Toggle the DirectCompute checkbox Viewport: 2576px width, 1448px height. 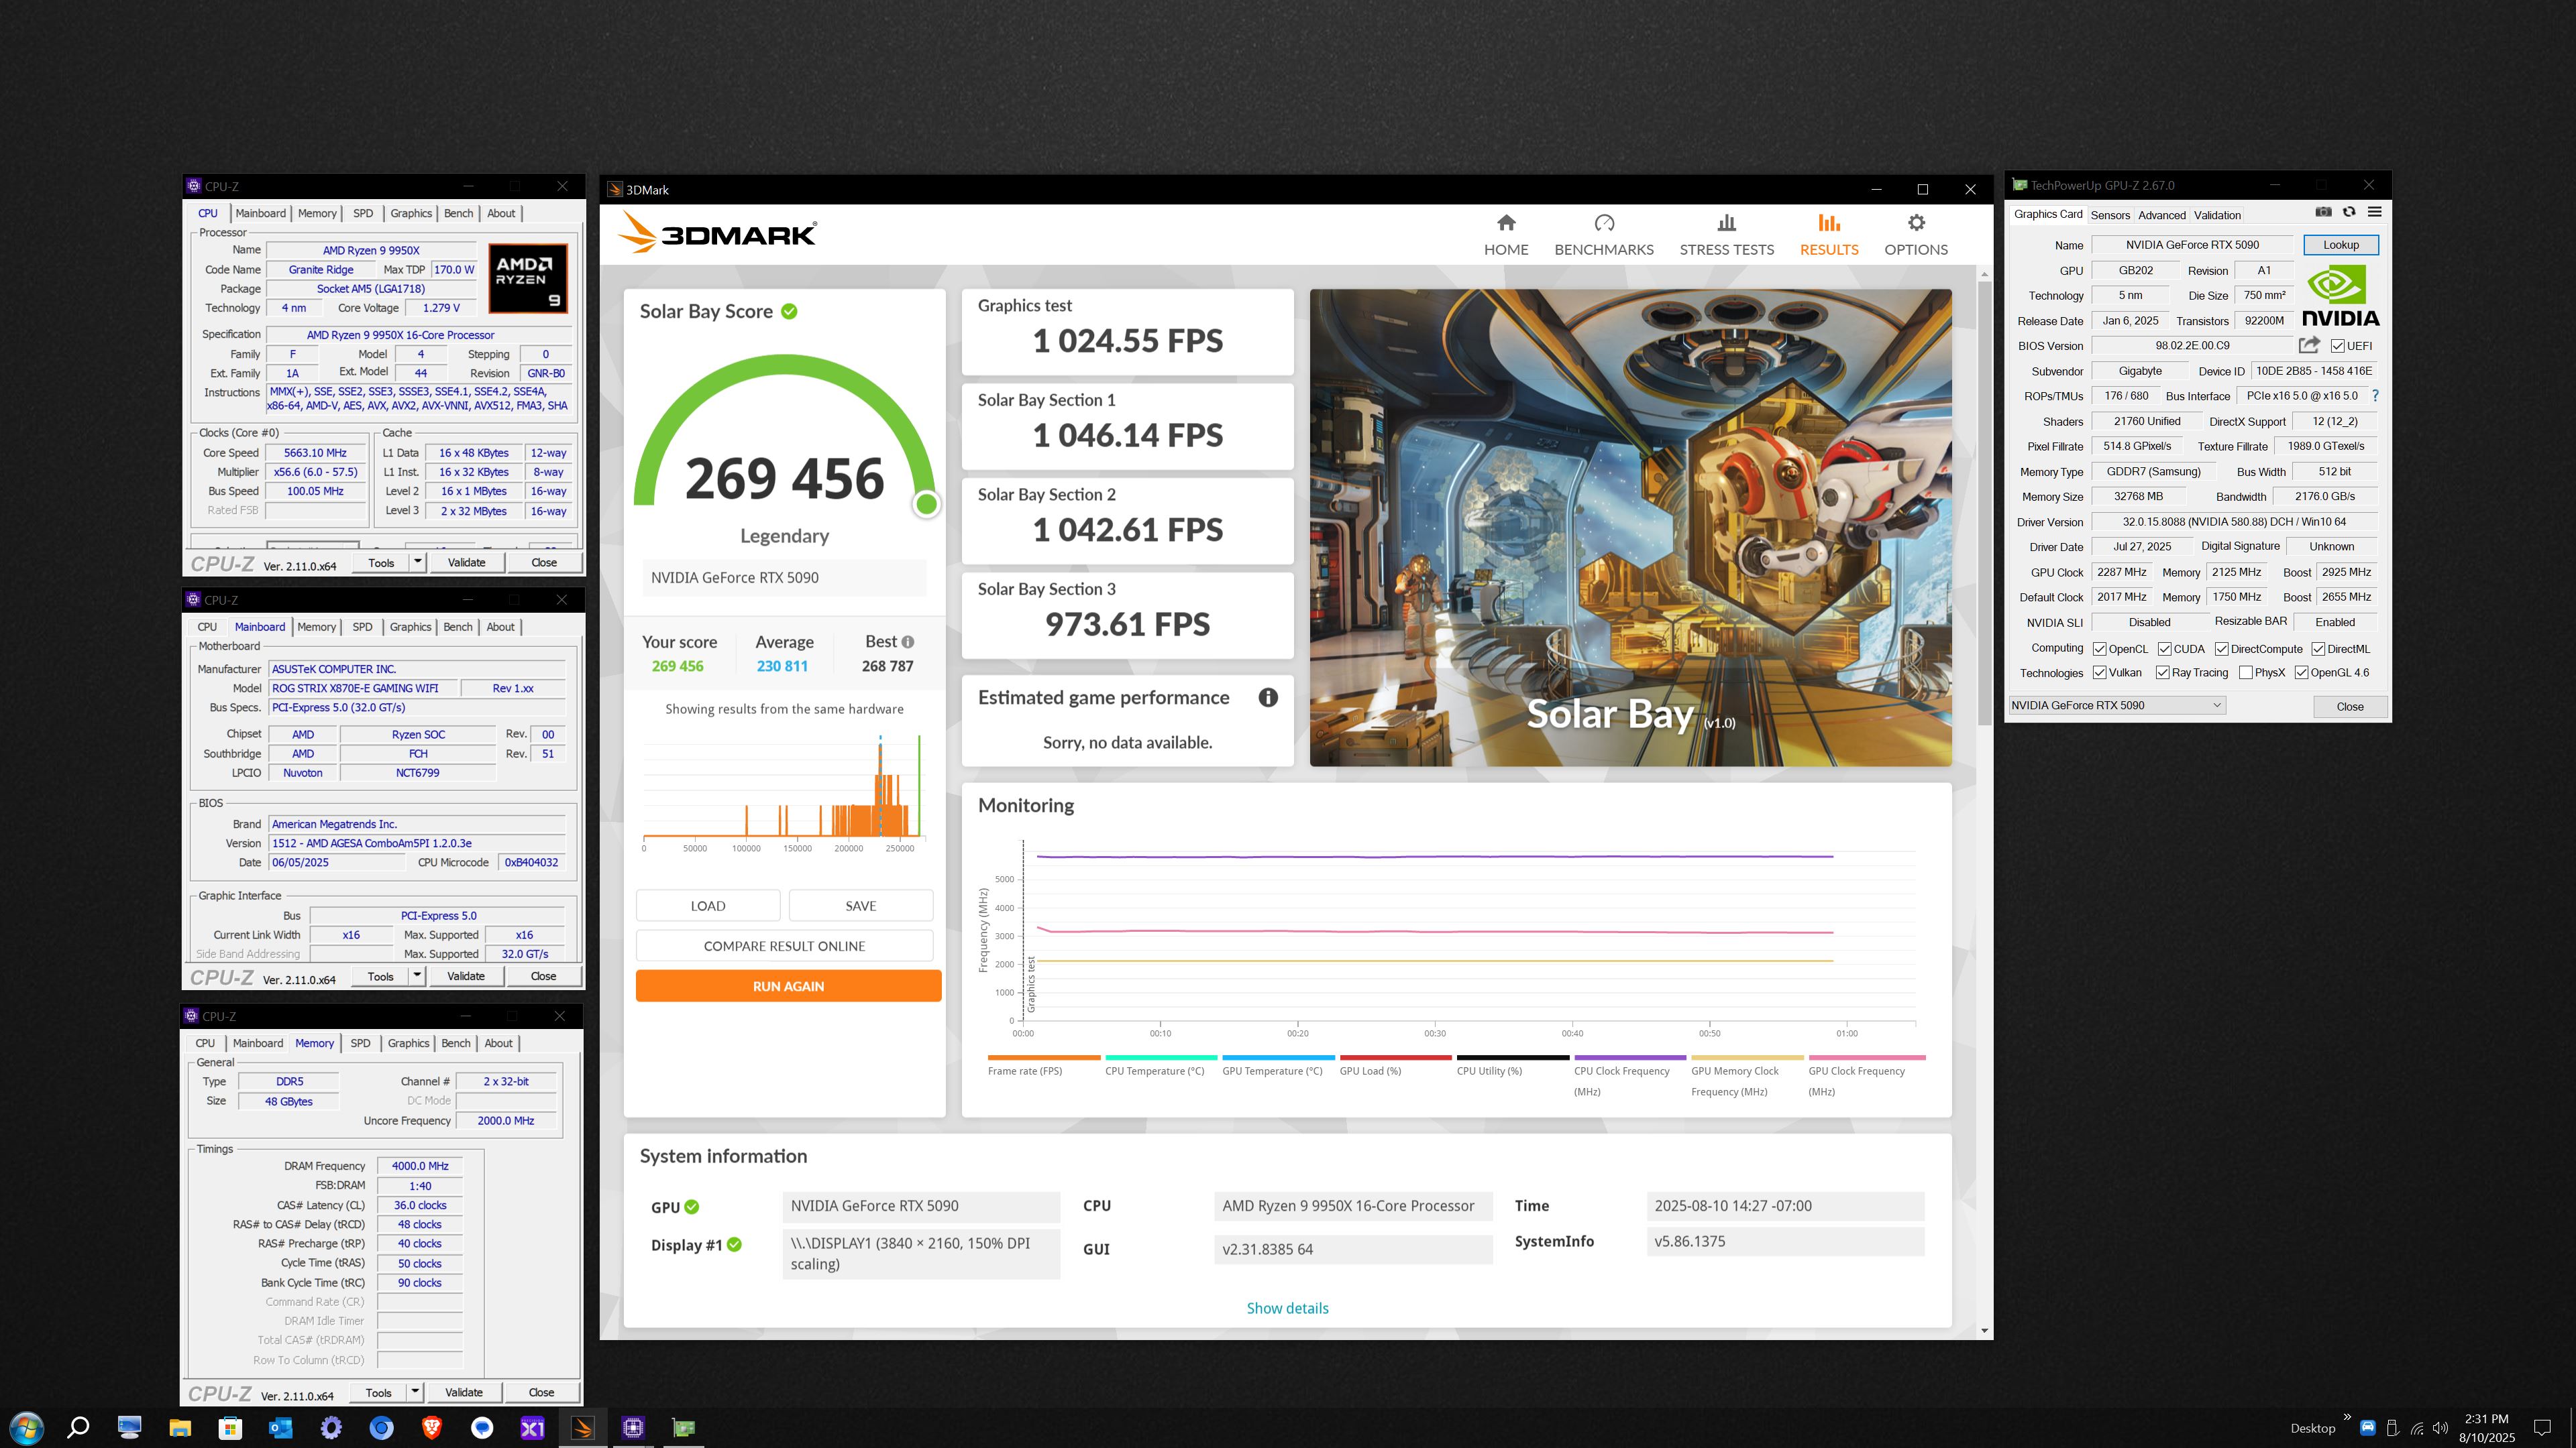click(x=2221, y=648)
